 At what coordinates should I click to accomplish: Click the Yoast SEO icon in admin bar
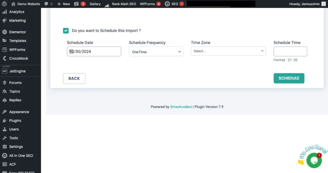coord(76,4)
